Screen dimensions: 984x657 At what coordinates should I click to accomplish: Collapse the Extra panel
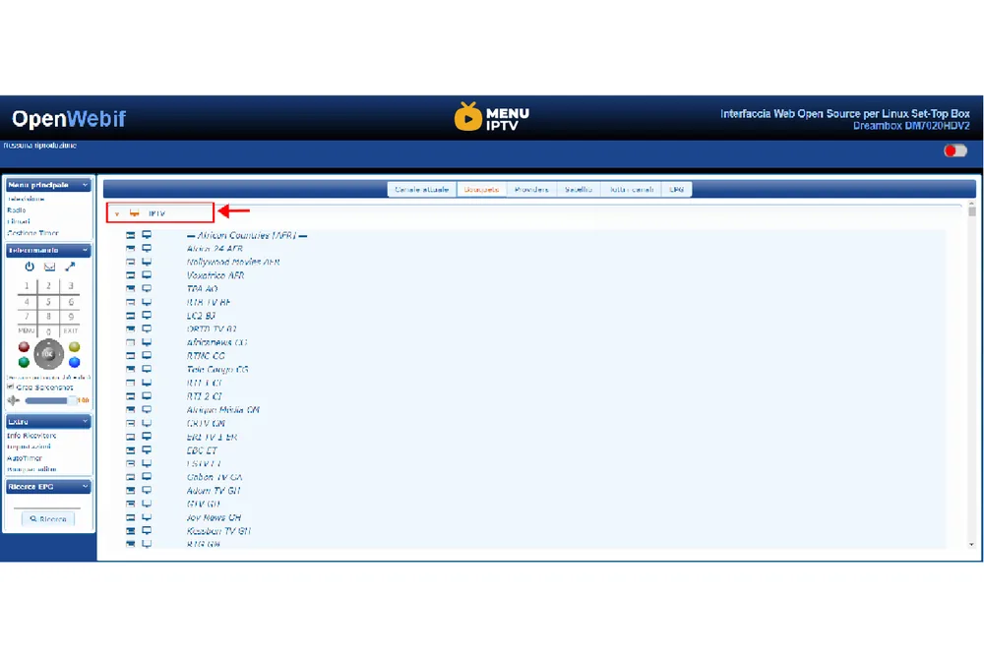85,422
